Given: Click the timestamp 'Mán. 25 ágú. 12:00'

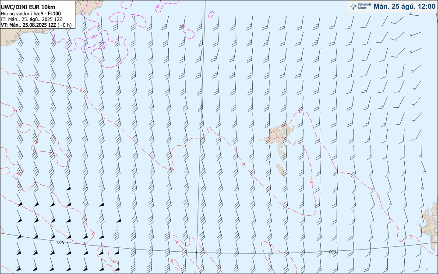Looking at the screenshot, I should click(x=404, y=7).
